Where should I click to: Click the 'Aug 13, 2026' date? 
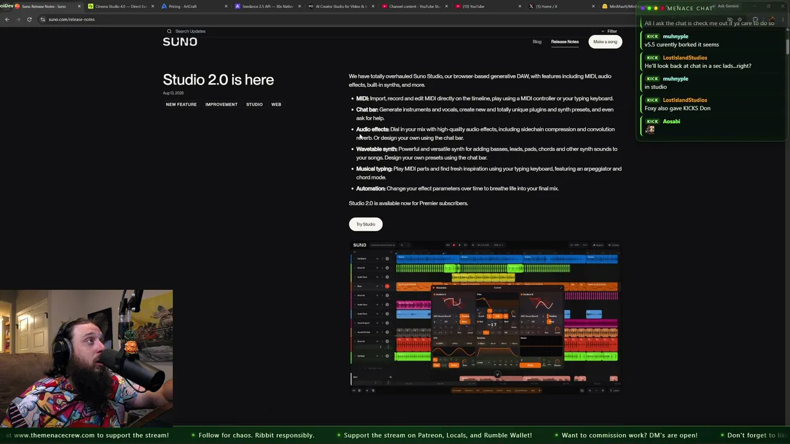point(173,93)
